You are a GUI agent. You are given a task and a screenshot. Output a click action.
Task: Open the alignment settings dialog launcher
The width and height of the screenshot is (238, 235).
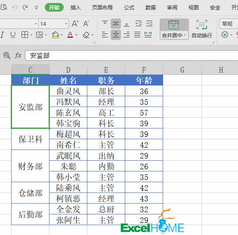pyautogui.click(x=213, y=43)
